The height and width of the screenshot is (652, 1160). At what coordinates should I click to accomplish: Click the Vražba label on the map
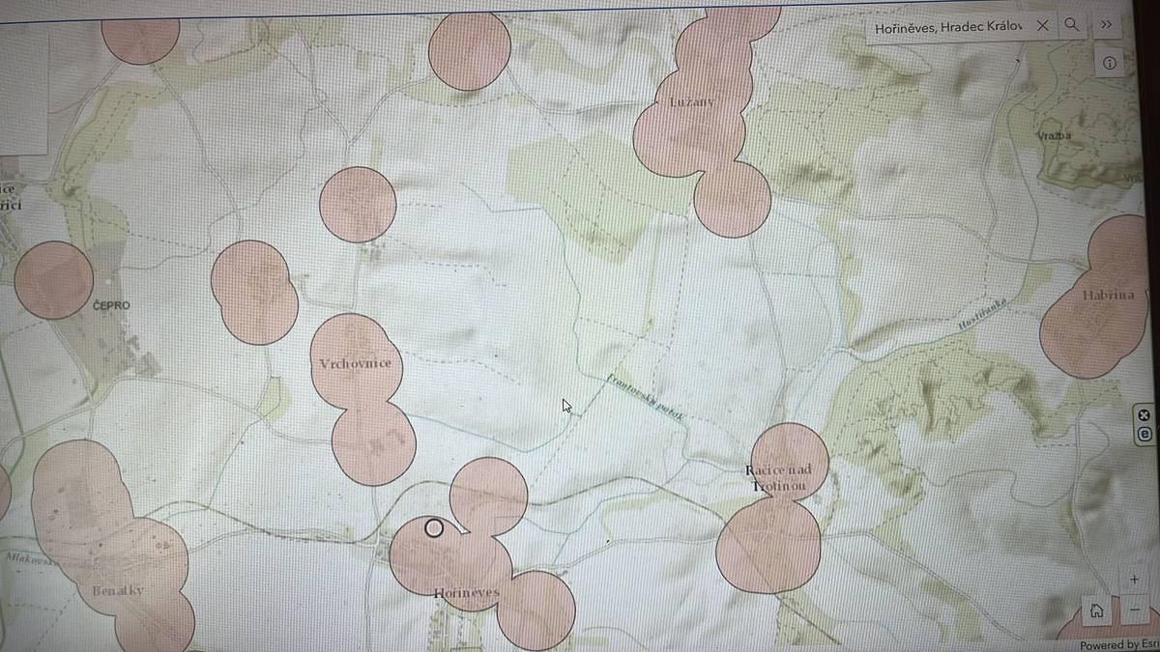coord(1056,136)
